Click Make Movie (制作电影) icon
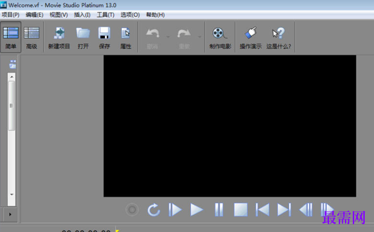 pos(220,33)
